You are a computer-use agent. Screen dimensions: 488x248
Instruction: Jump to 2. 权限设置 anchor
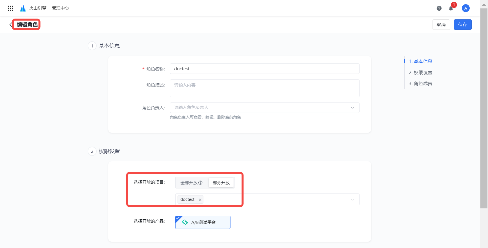[420, 72]
